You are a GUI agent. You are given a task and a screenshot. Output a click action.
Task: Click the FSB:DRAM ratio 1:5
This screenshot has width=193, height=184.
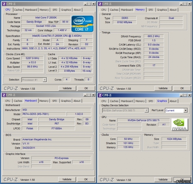(153, 41)
